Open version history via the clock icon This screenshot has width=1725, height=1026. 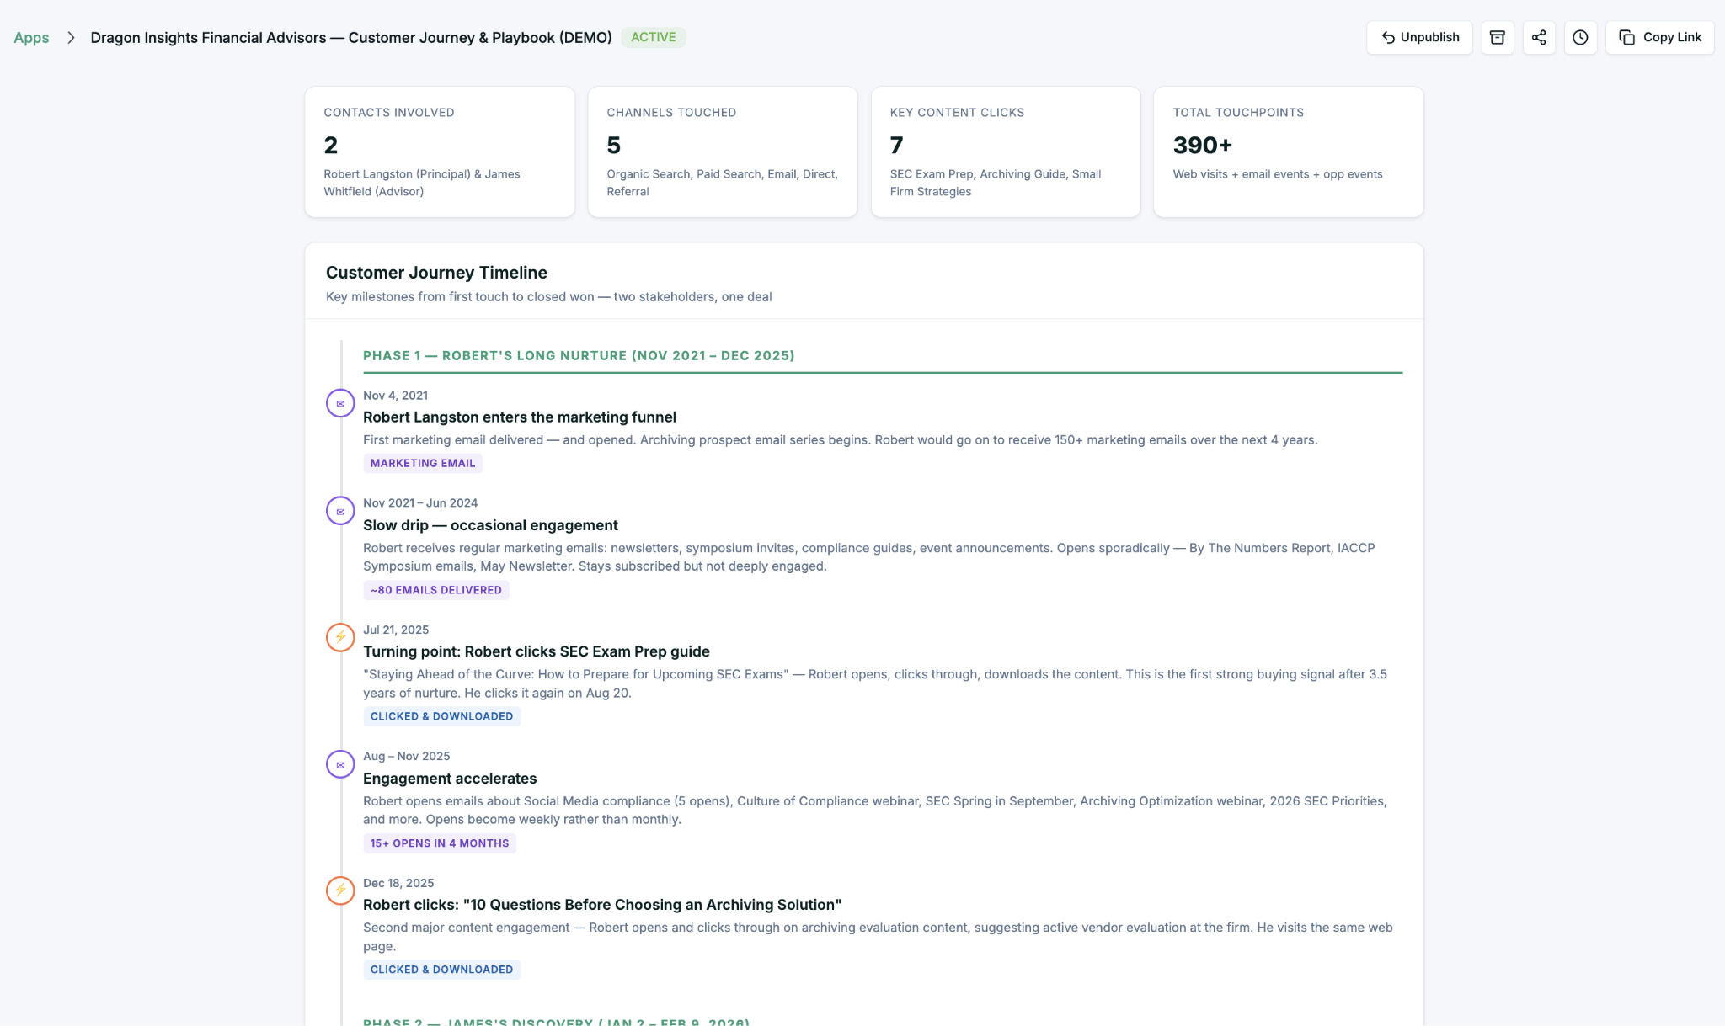[1581, 37]
